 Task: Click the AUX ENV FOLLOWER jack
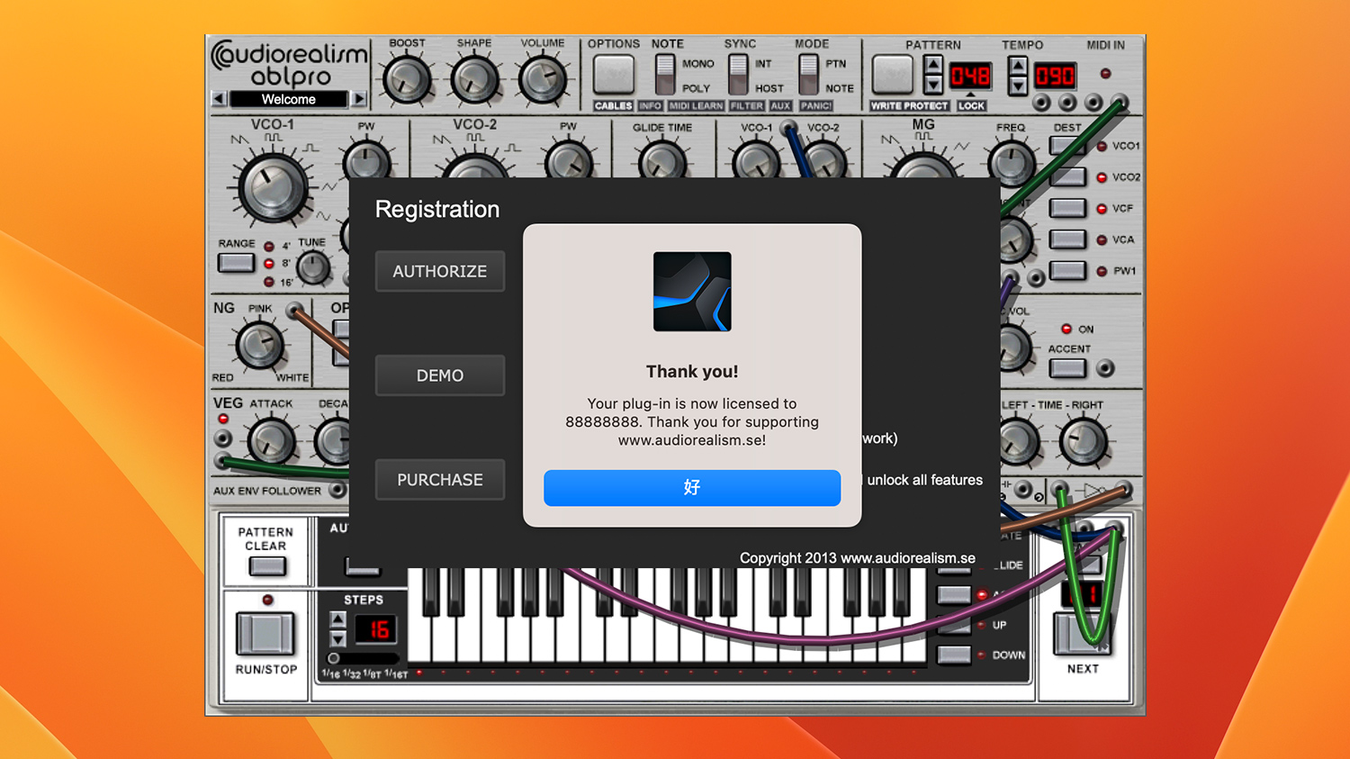click(337, 491)
